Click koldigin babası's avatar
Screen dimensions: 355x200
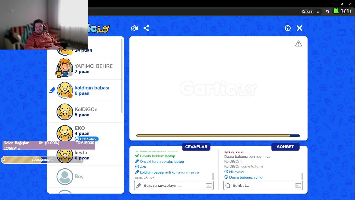click(65, 90)
